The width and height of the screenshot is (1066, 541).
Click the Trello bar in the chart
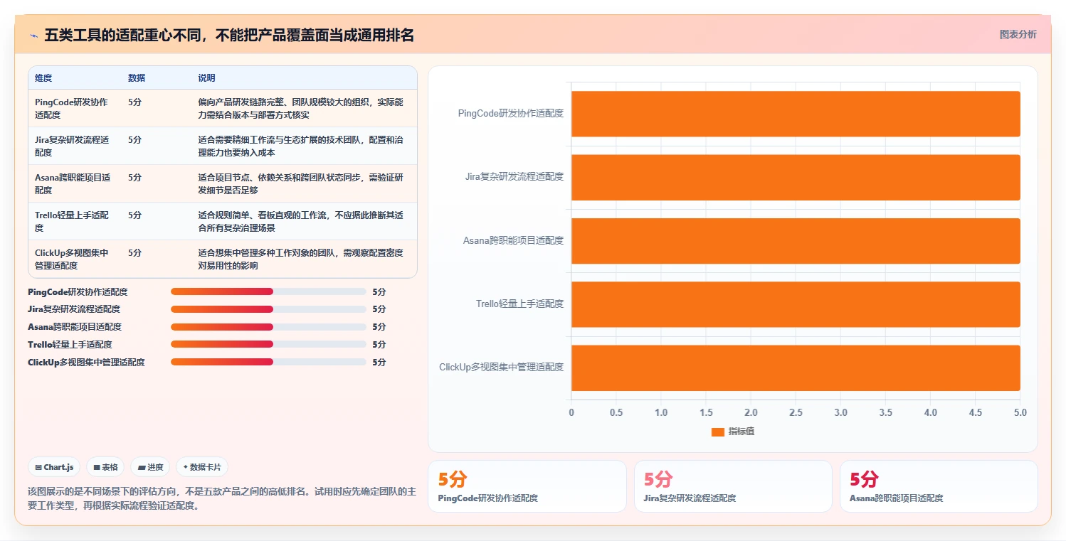pos(796,304)
